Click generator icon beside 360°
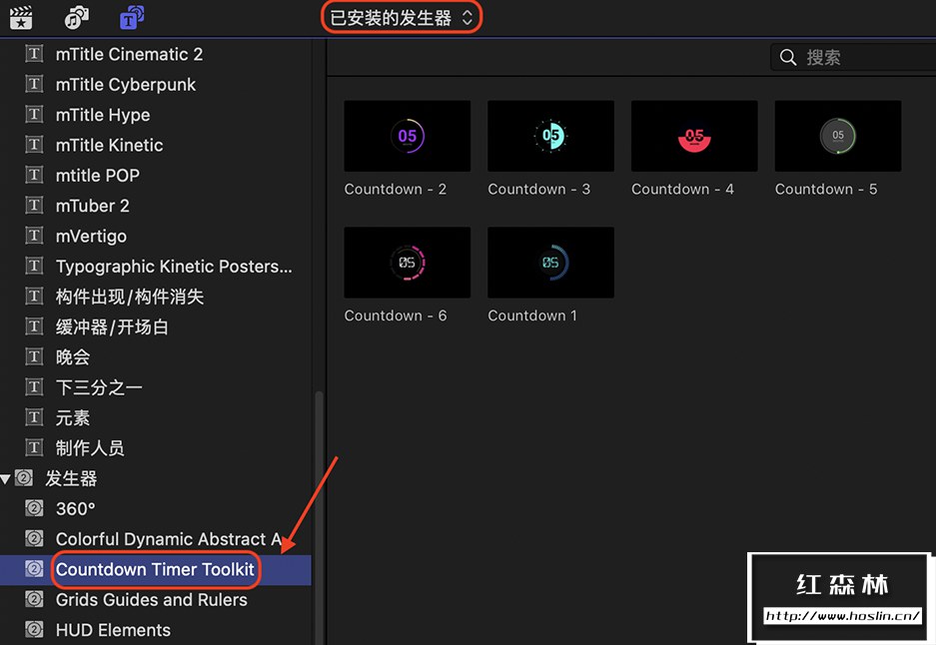 tap(34, 509)
